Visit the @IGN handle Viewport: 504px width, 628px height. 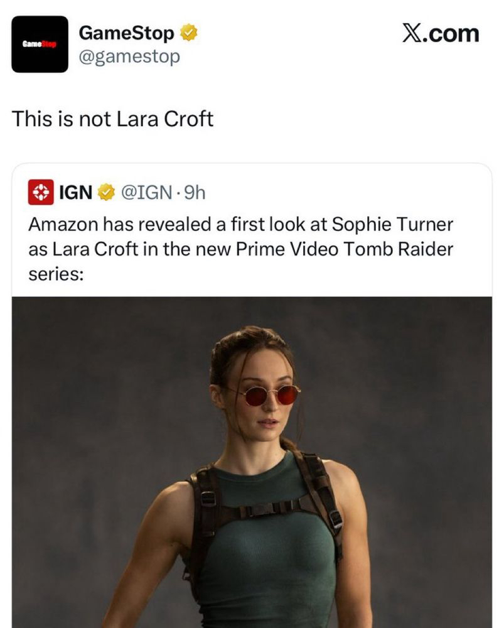pos(146,192)
